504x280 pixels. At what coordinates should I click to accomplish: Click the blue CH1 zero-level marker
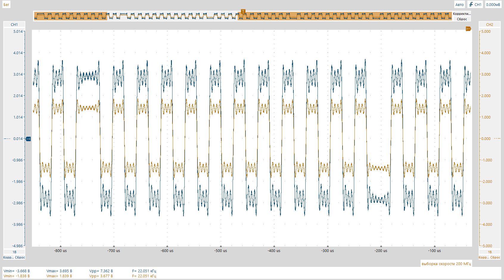[x=28, y=139]
